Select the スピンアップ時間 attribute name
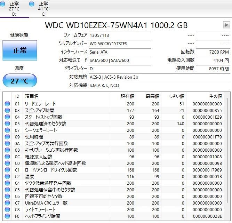This screenshot has height=223, width=232. tap(40, 110)
